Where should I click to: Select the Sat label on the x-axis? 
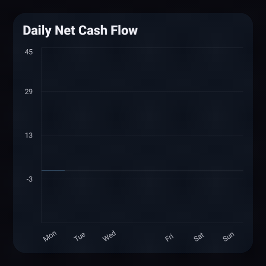(199, 237)
